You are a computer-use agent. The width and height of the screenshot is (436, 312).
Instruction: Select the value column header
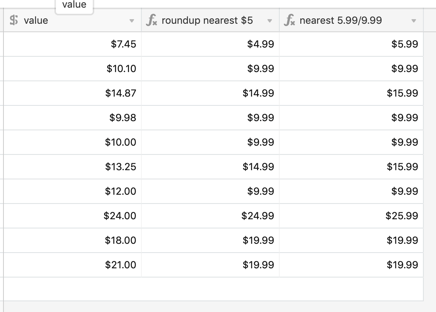click(72, 20)
